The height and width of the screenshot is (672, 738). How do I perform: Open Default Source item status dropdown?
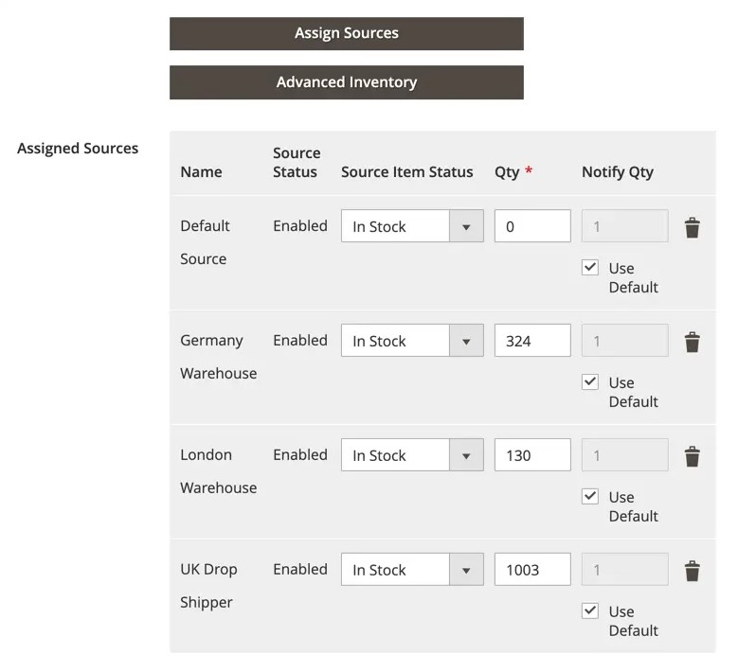pyautogui.click(x=412, y=226)
